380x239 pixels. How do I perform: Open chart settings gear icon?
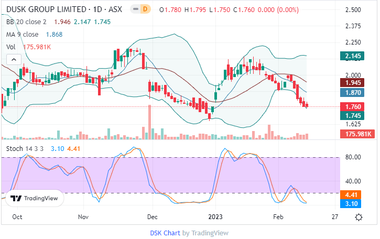359,217
